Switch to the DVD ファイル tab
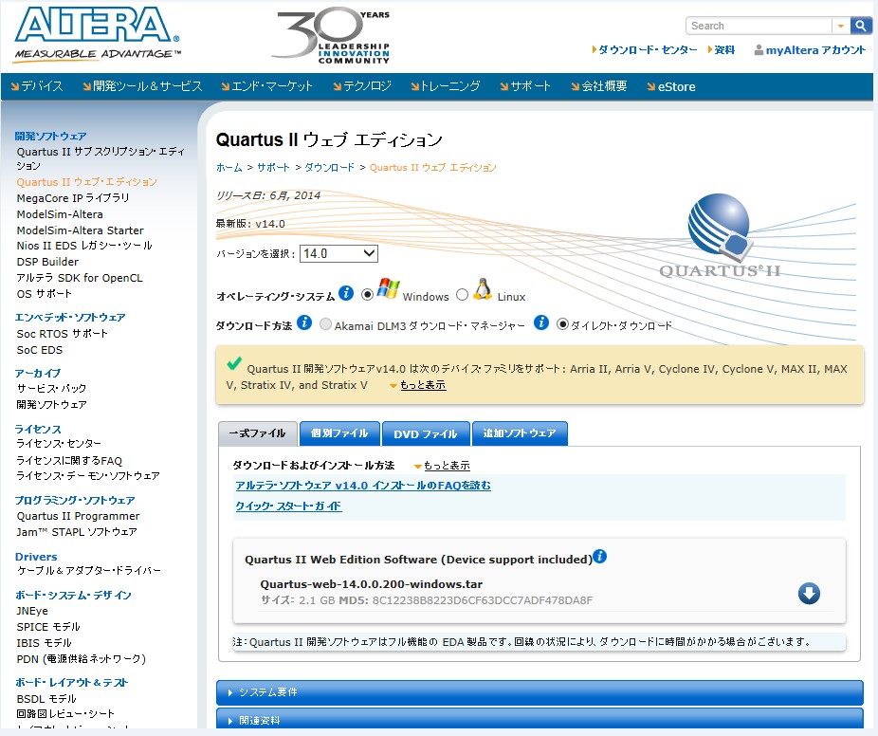This screenshot has width=878, height=736. pos(426,434)
